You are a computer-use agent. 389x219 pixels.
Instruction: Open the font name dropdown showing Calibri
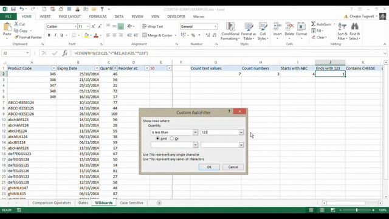tap(75, 26)
